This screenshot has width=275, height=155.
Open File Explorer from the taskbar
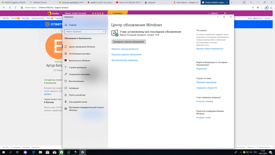coord(41,152)
